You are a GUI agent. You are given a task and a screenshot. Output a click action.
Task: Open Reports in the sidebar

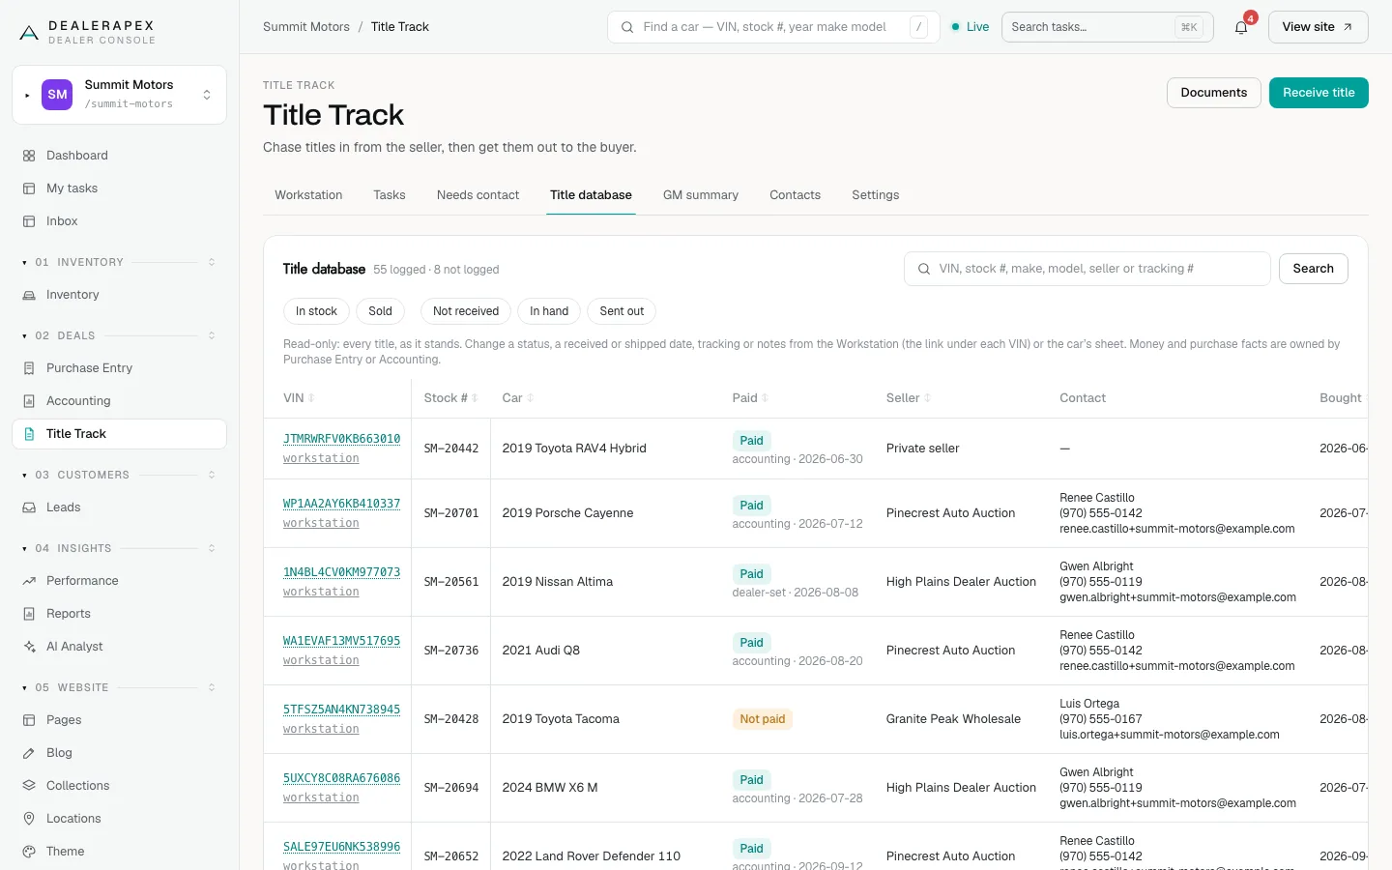[119, 614]
